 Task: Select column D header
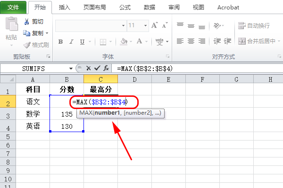coord(134,79)
